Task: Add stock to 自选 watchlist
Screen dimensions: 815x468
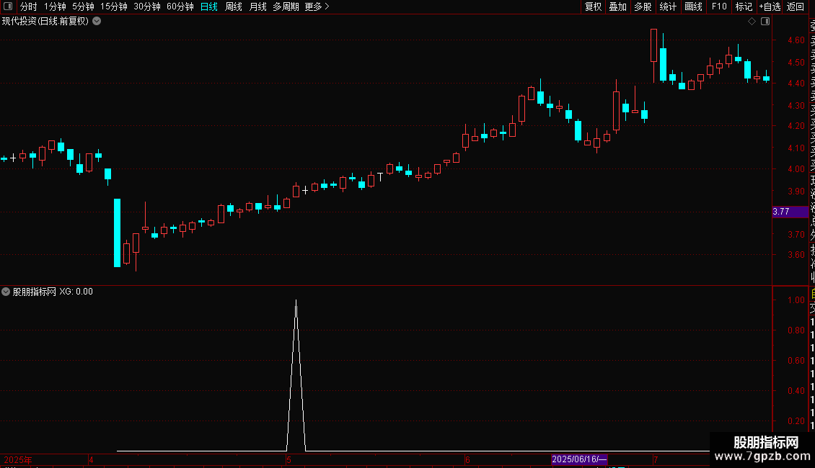Action: point(770,6)
